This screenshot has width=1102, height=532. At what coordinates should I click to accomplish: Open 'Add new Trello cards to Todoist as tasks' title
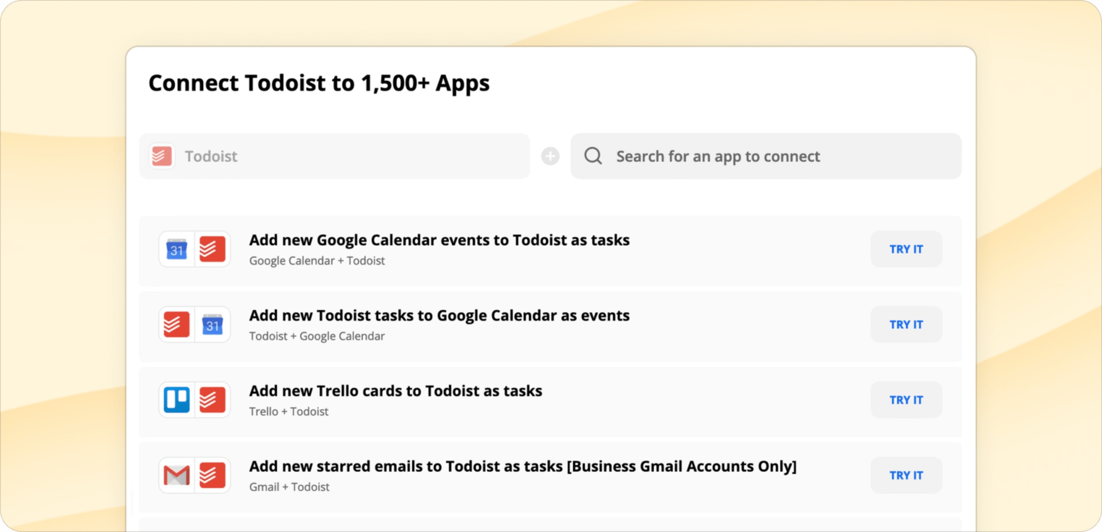click(396, 391)
